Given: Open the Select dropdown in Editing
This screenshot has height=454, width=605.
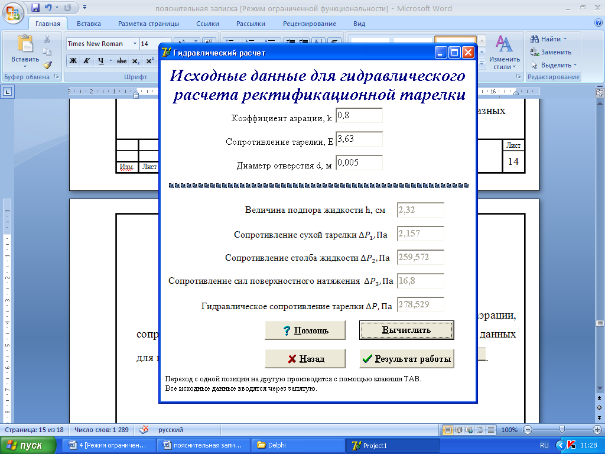Looking at the screenshot, I should 553,65.
